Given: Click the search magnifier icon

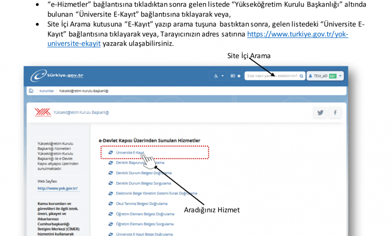Looking at the screenshot, I should (x=301, y=76).
